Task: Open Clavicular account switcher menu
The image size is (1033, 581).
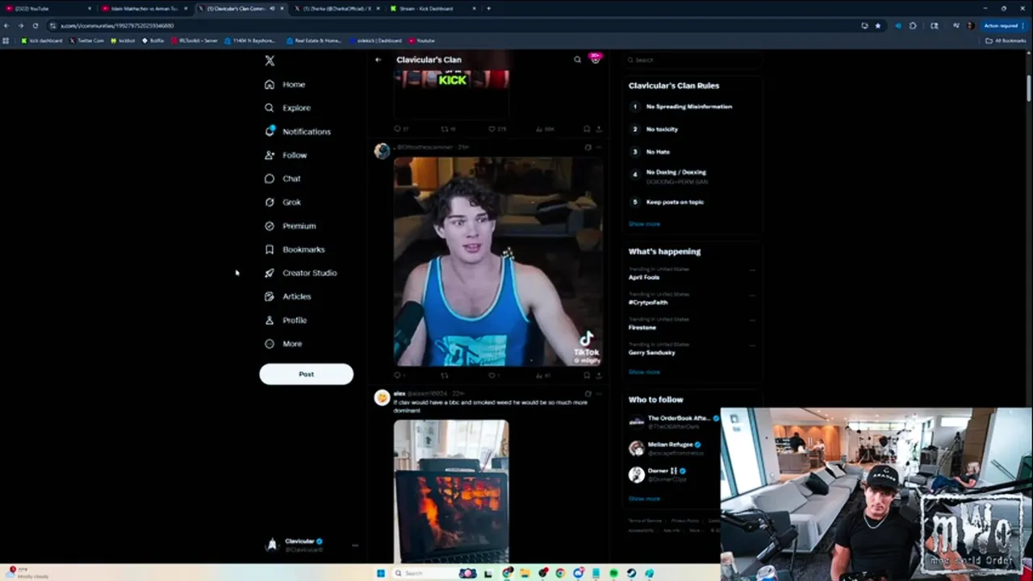Action: 312,545
